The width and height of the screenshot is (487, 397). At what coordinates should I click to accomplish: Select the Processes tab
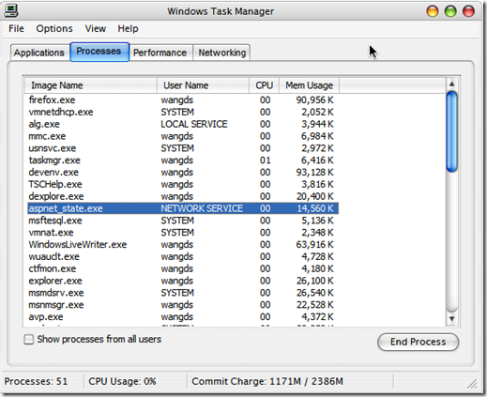click(x=99, y=52)
